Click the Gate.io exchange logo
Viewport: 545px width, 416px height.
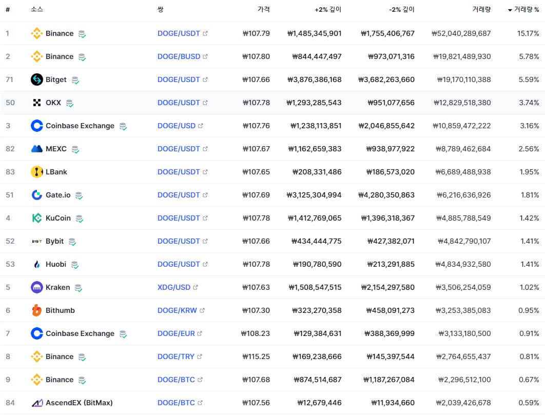pyautogui.click(x=37, y=195)
